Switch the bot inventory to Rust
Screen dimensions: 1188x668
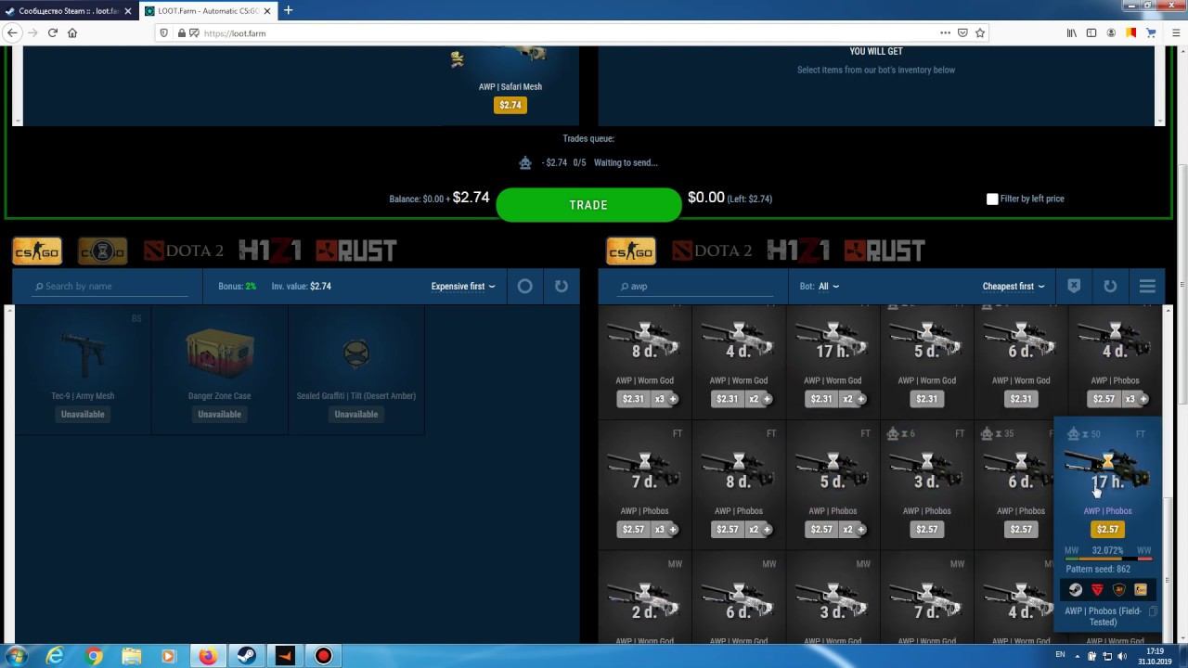point(885,250)
